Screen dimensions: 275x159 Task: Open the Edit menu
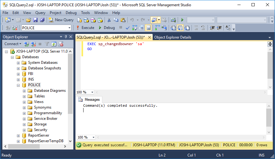tap(15, 13)
